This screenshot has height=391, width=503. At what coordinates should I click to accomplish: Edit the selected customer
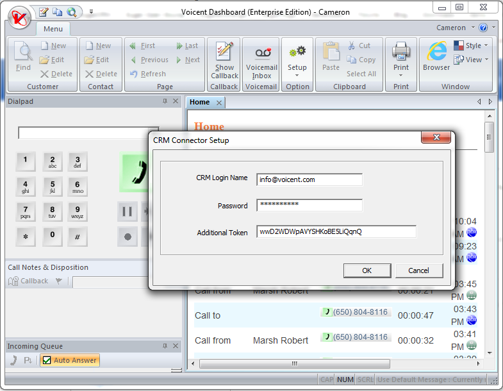point(52,60)
